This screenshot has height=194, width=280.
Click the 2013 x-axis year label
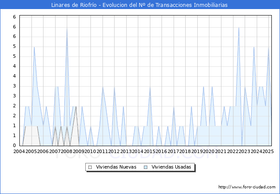126,151
